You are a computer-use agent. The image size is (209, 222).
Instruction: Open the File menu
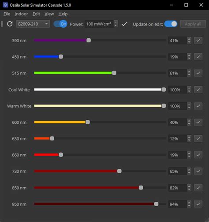(7, 14)
